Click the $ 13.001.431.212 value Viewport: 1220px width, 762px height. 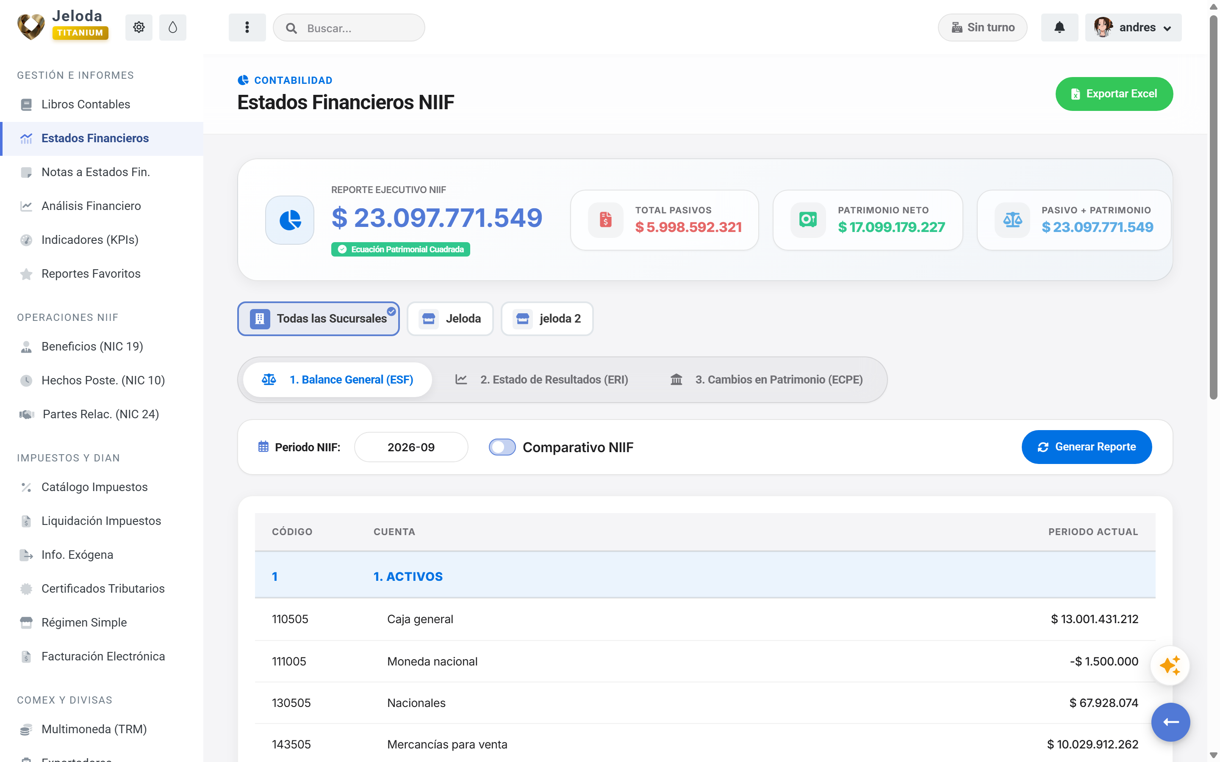pyautogui.click(x=1095, y=619)
